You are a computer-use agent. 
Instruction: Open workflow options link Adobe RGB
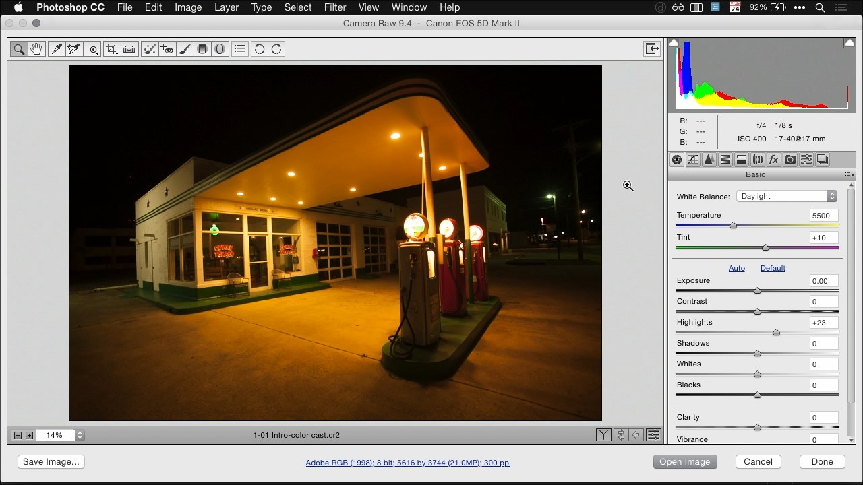tap(408, 463)
